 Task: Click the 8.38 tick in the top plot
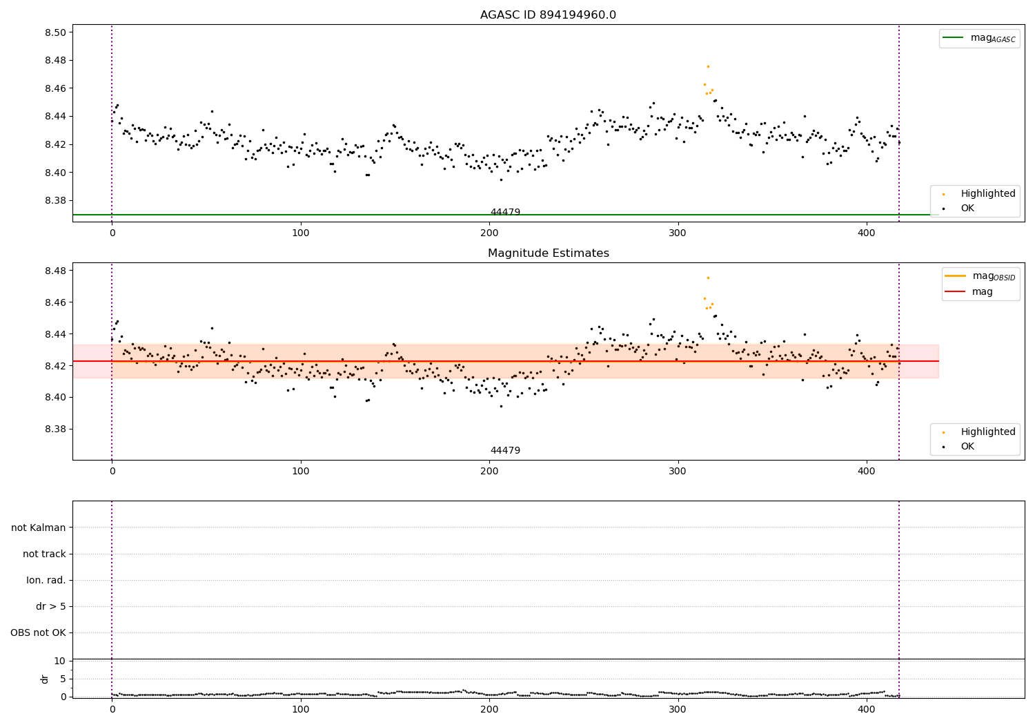click(x=56, y=201)
